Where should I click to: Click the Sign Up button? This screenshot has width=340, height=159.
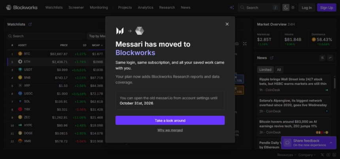coord(327,7)
